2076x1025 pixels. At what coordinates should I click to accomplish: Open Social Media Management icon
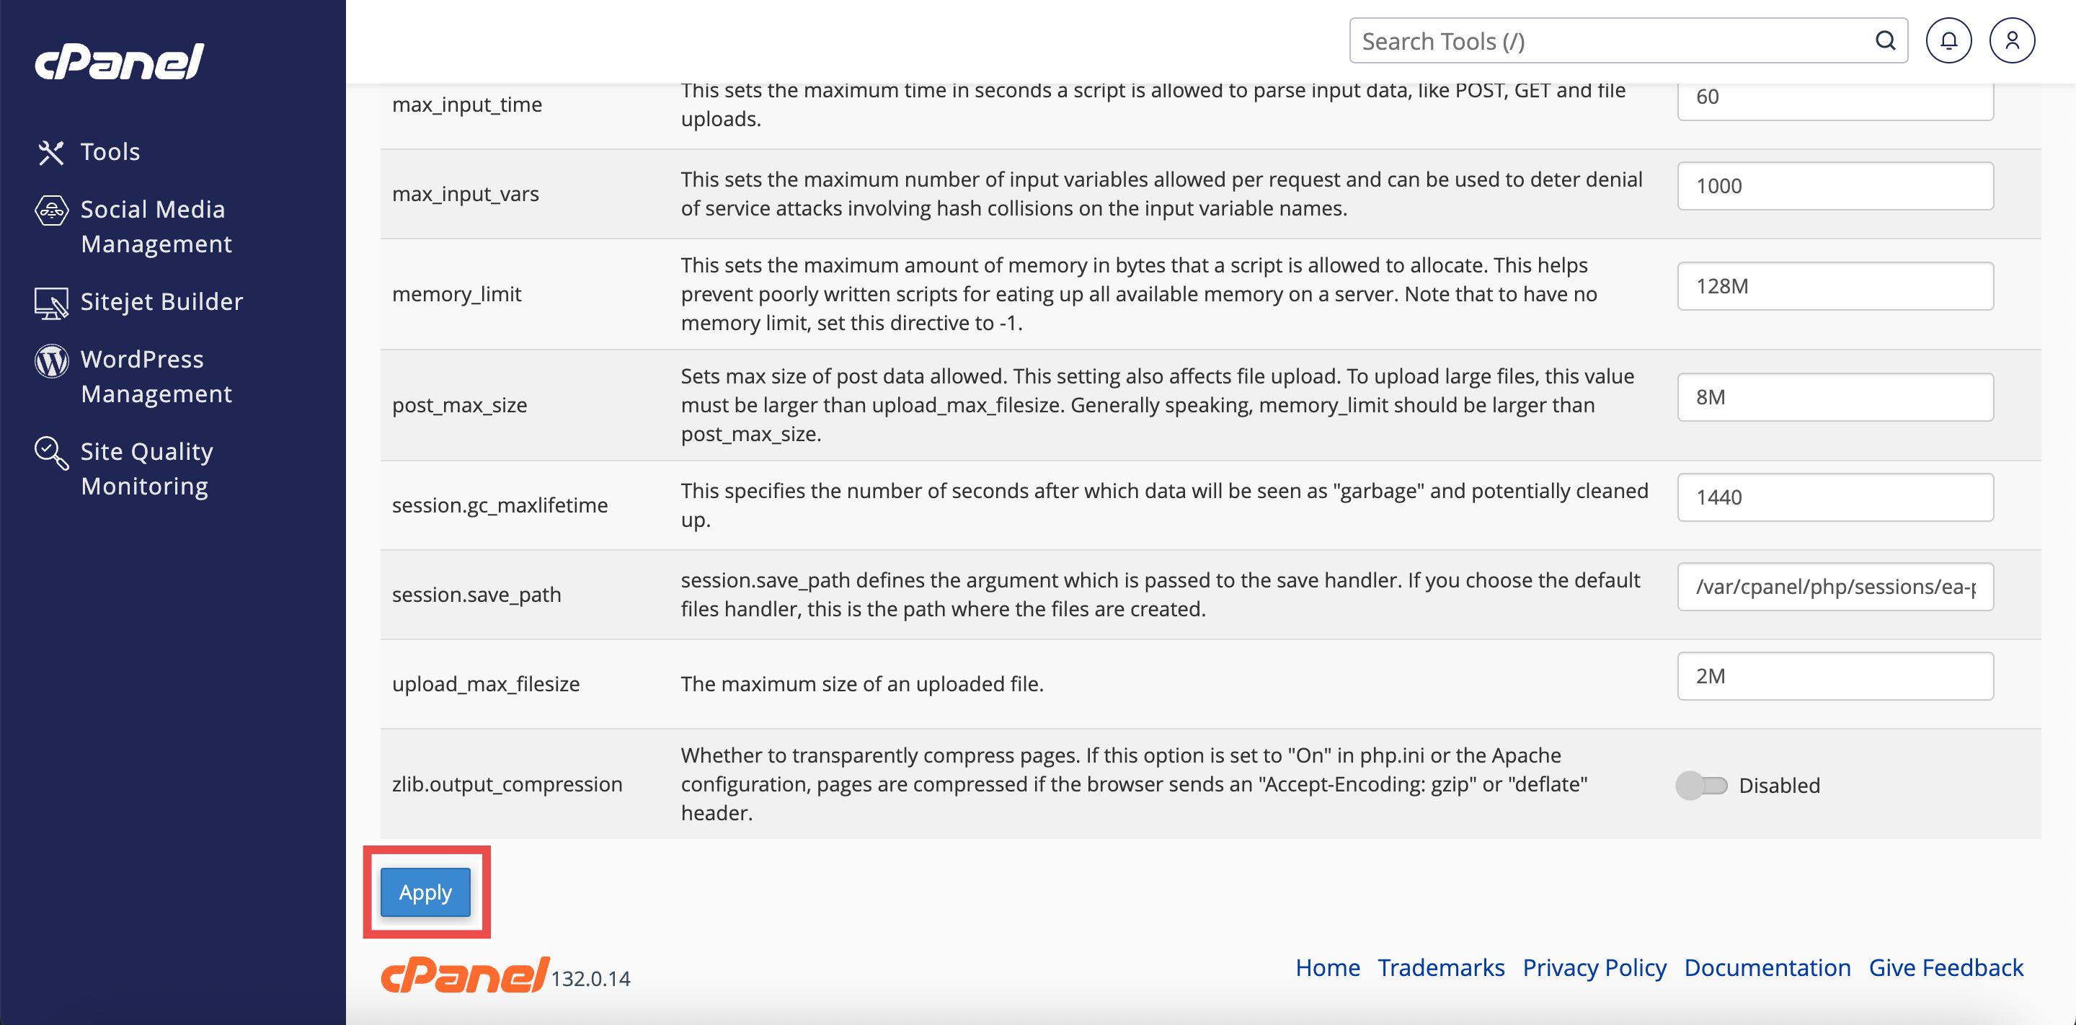(50, 210)
